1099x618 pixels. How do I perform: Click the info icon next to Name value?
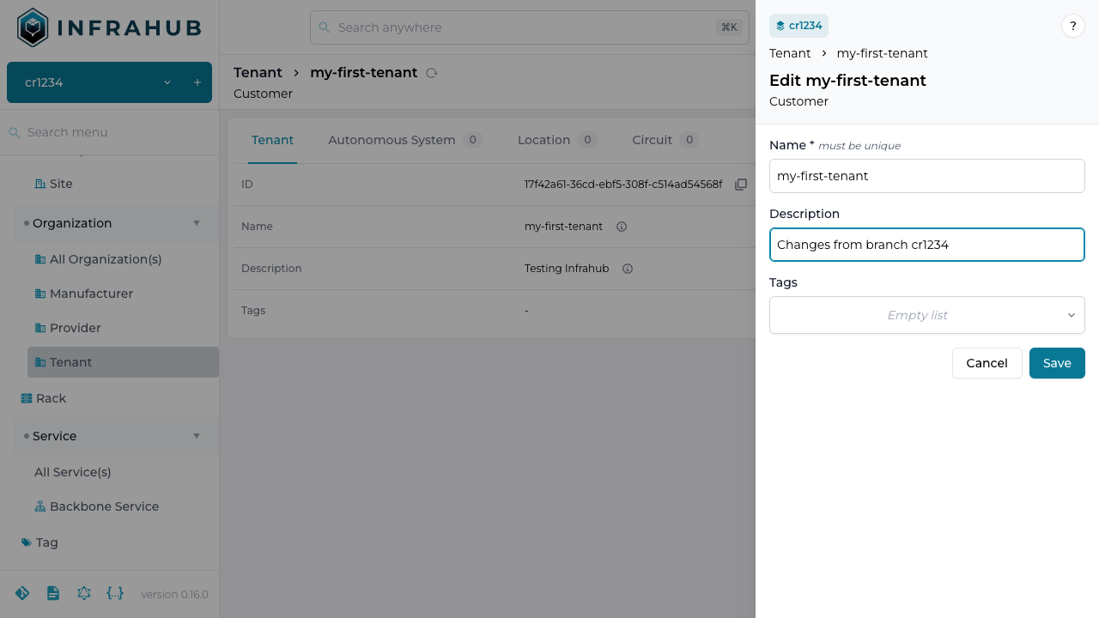point(622,227)
